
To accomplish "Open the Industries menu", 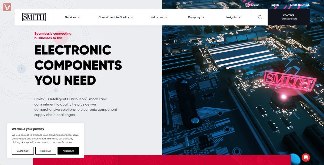I will click(159, 17).
